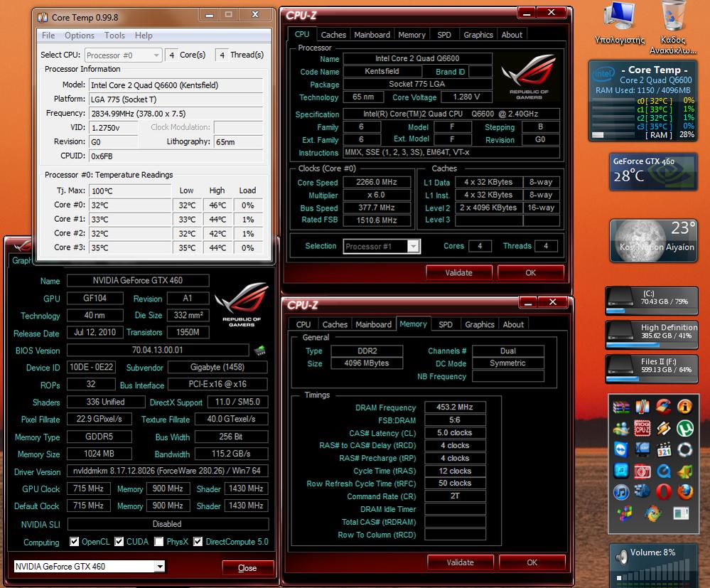This screenshot has width=710, height=588.
Task: Enable the PhysX checkbox
Action: click(x=159, y=542)
